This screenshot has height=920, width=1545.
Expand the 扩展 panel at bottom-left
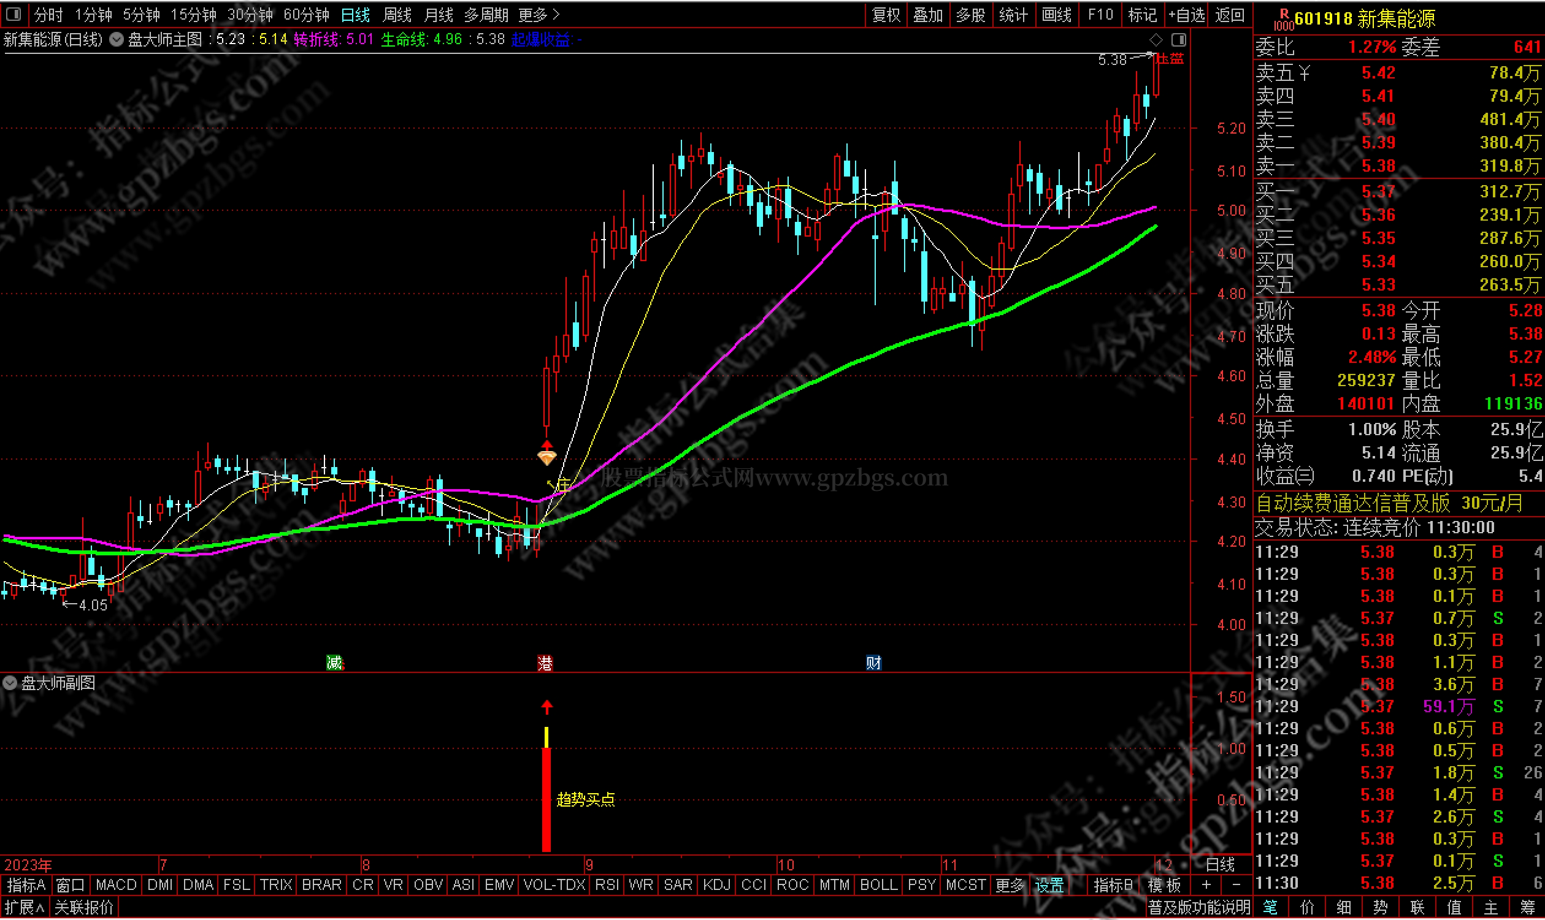tap(25, 908)
